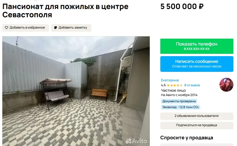237x146 pixels.
Task: View 2 объявления пользователя
Action: (197, 116)
